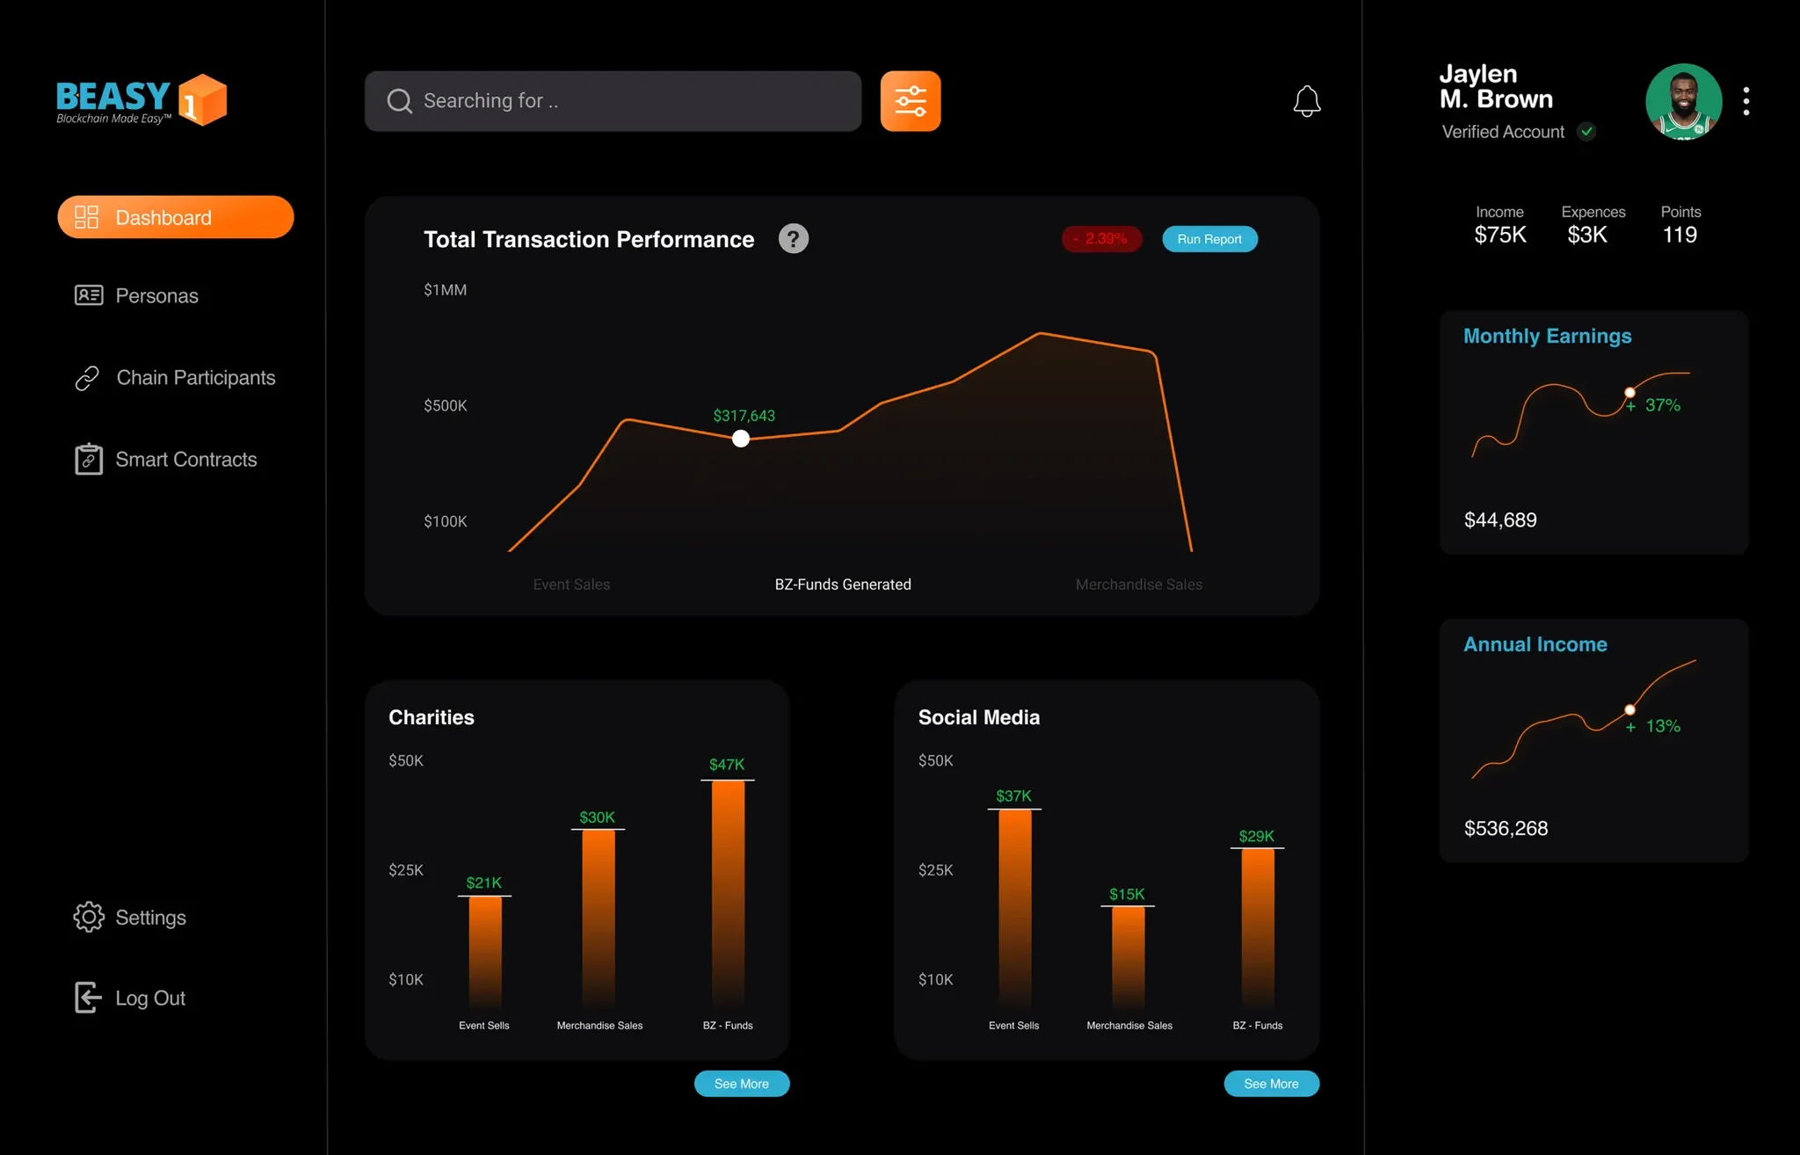Screen dimensions: 1800x1155
Task: Click the Personas ID card icon
Action: click(89, 295)
